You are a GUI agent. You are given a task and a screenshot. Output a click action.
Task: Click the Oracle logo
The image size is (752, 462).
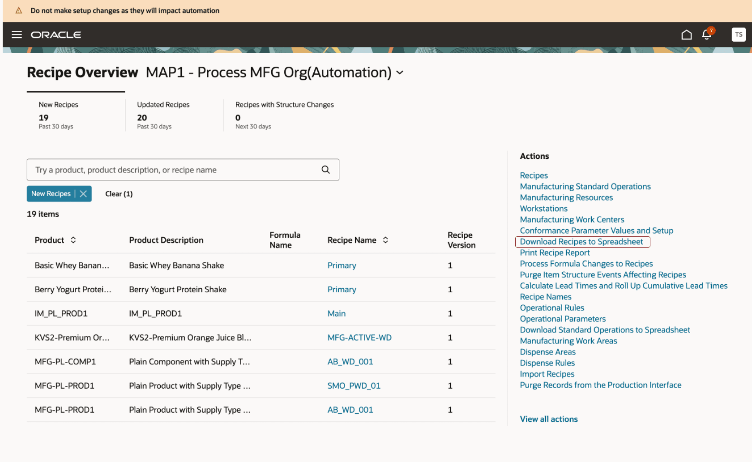point(56,34)
